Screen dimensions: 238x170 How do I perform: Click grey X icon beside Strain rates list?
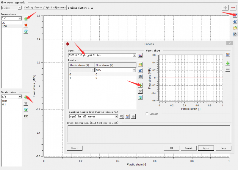pyautogui.click(x=26, y=103)
